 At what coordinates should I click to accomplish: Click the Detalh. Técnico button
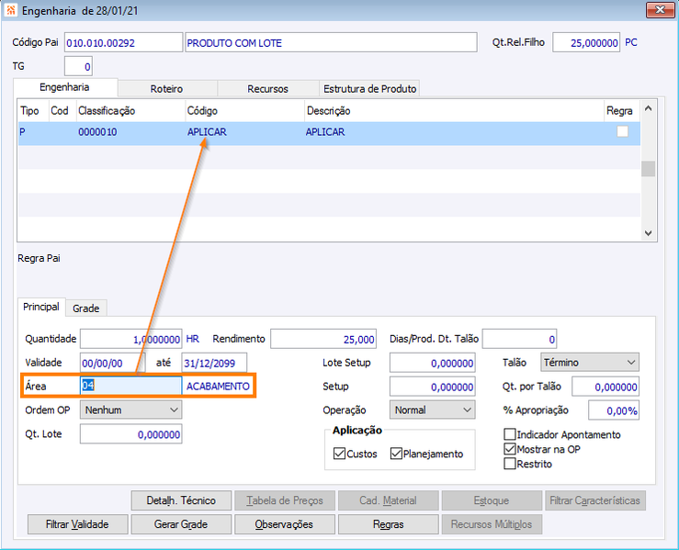pos(181,500)
